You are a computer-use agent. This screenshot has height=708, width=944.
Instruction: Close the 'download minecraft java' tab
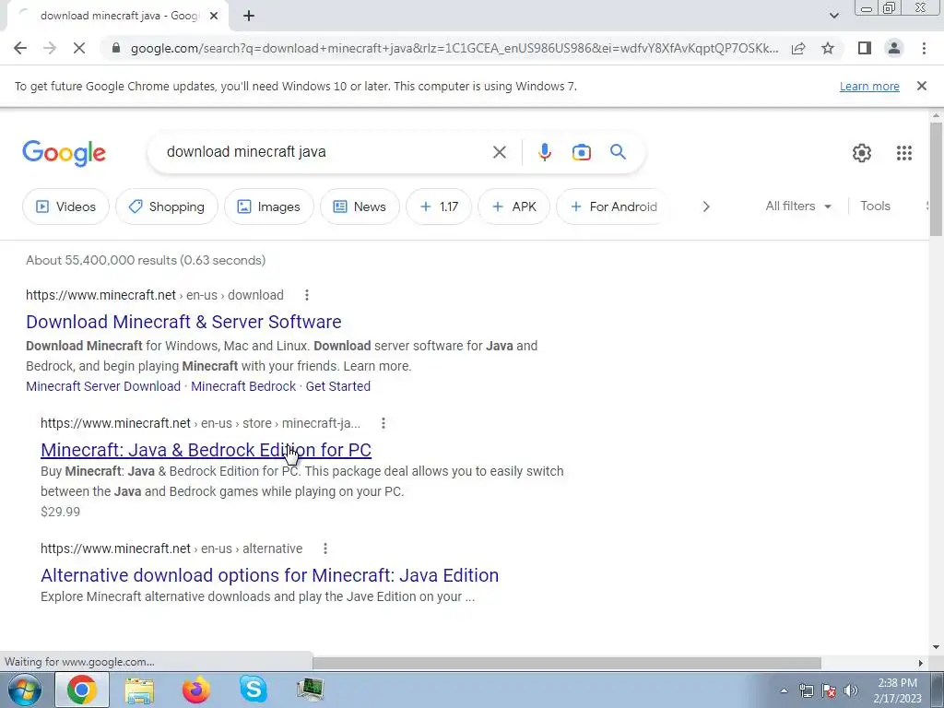214,17
